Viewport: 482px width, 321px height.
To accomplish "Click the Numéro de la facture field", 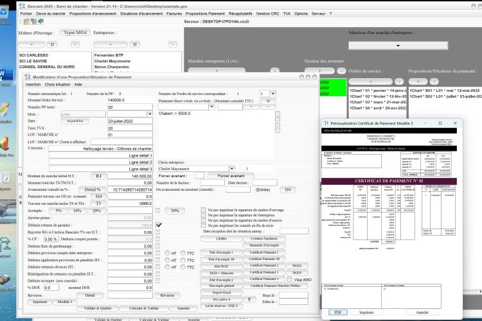I will [212, 183].
